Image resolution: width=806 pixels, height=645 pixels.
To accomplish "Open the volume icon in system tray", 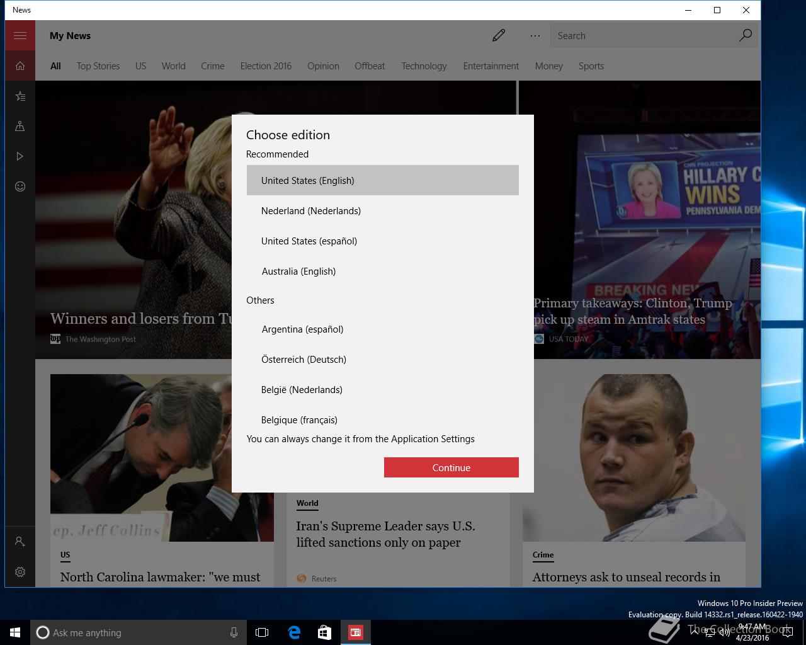I will (725, 632).
